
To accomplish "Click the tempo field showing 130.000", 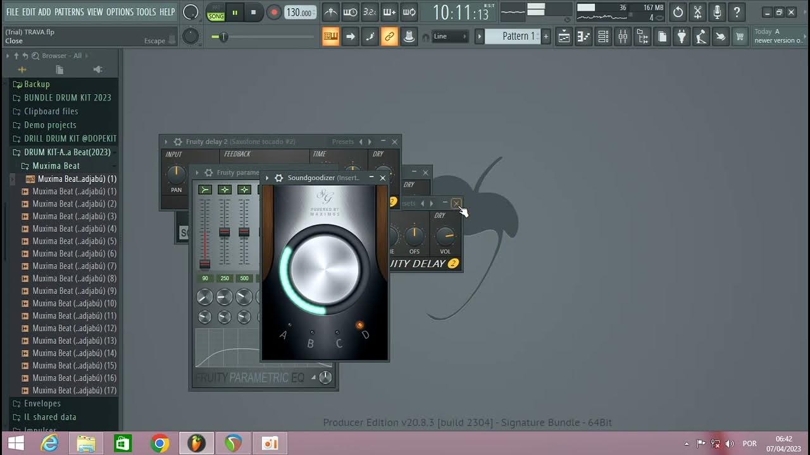I will pyautogui.click(x=300, y=12).
